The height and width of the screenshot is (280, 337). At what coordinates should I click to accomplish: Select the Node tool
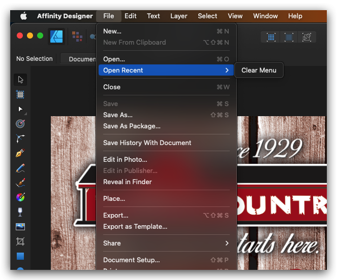20,109
